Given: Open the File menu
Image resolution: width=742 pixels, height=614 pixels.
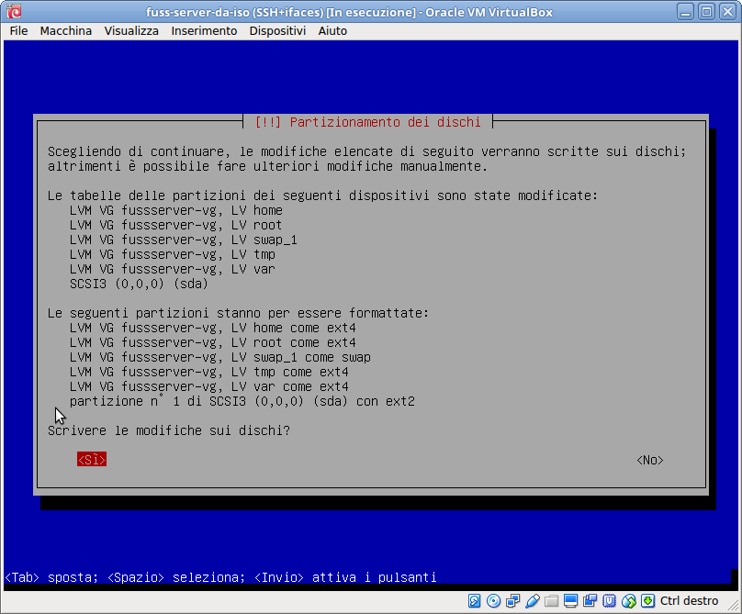Looking at the screenshot, I should tap(19, 31).
